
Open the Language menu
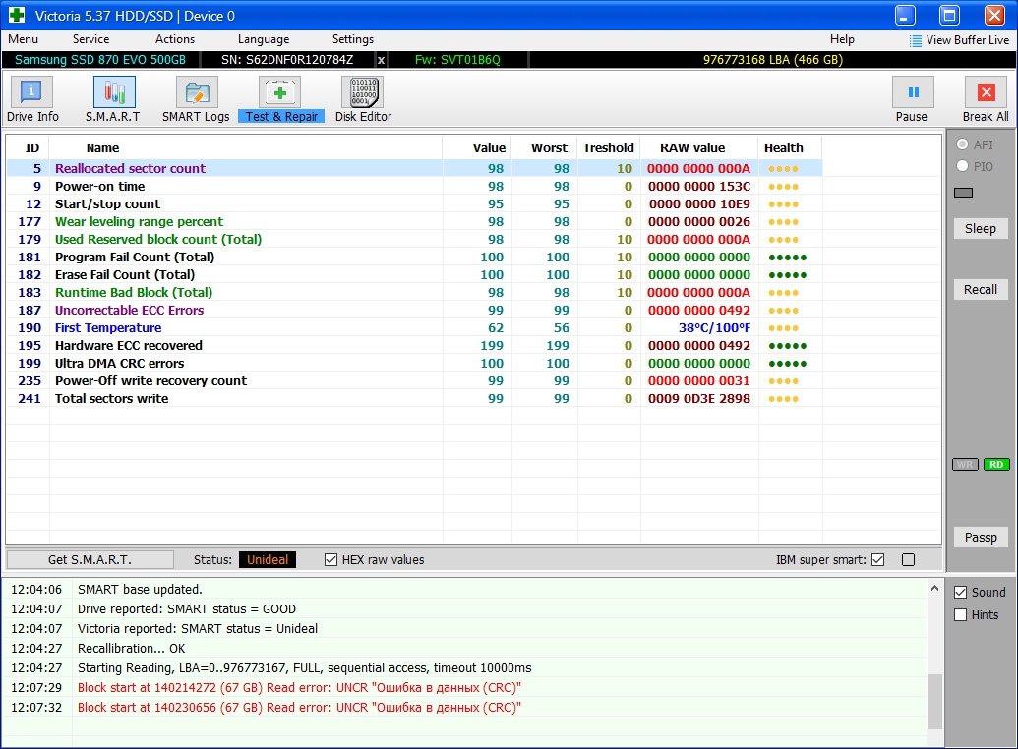263,39
